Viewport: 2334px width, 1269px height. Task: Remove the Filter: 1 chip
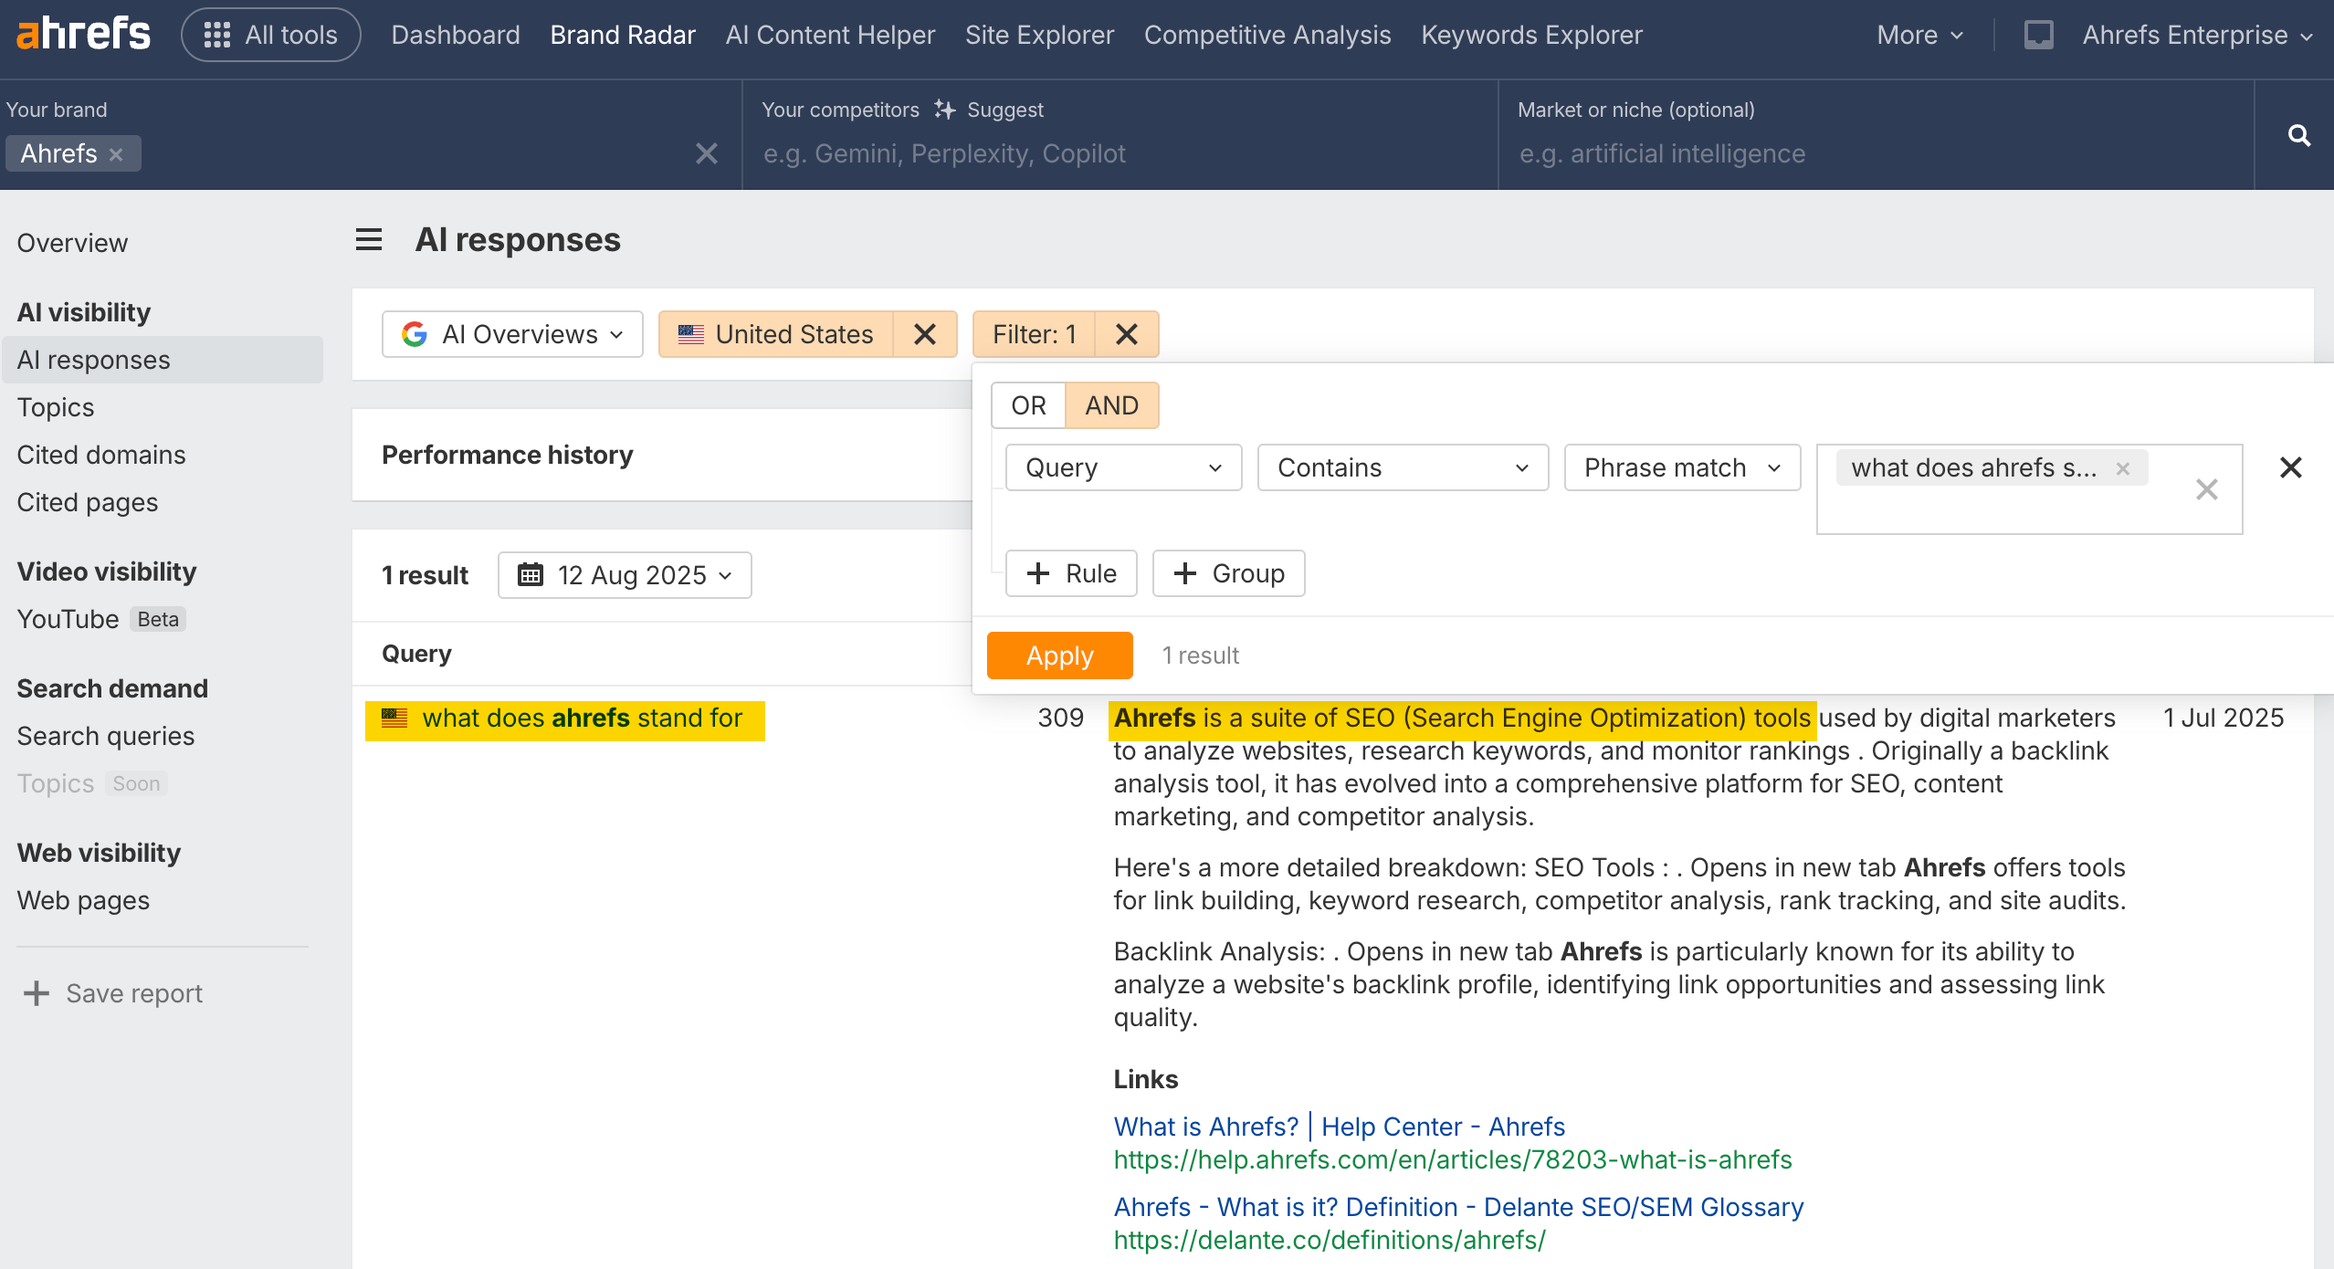1126,334
